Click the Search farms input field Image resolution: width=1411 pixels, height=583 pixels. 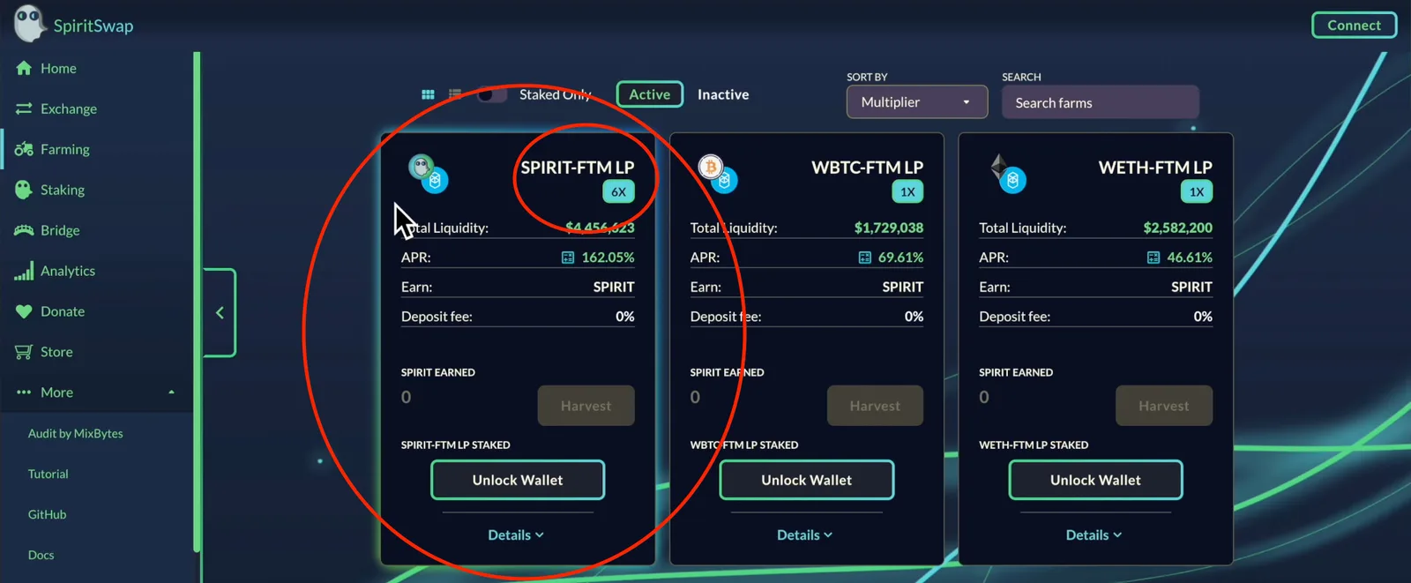(1101, 102)
